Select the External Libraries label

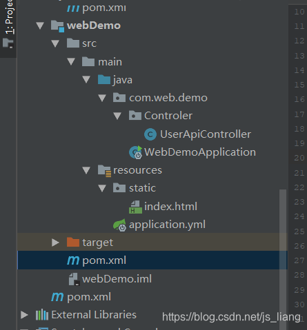pos(94,315)
